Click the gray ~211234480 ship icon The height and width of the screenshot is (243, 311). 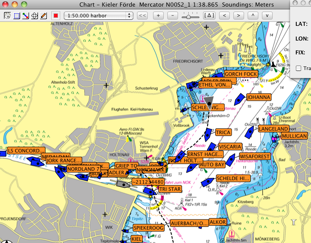124,184
